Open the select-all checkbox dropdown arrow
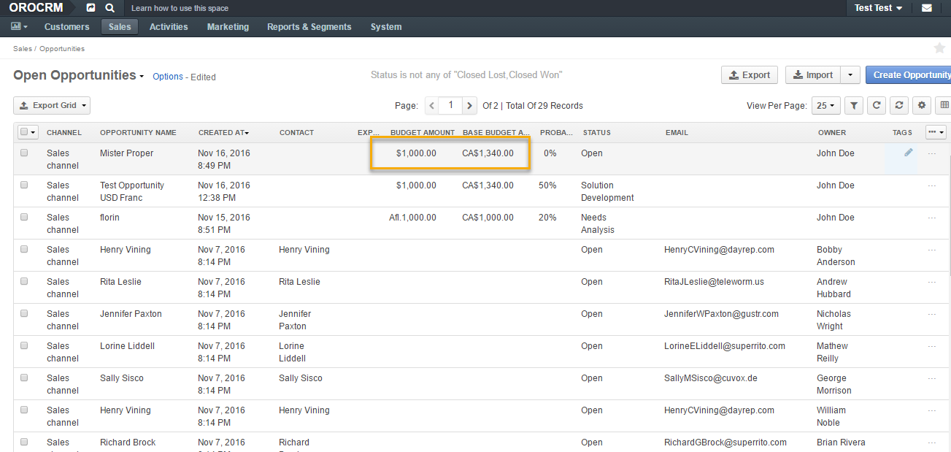 click(x=34, y=132)
